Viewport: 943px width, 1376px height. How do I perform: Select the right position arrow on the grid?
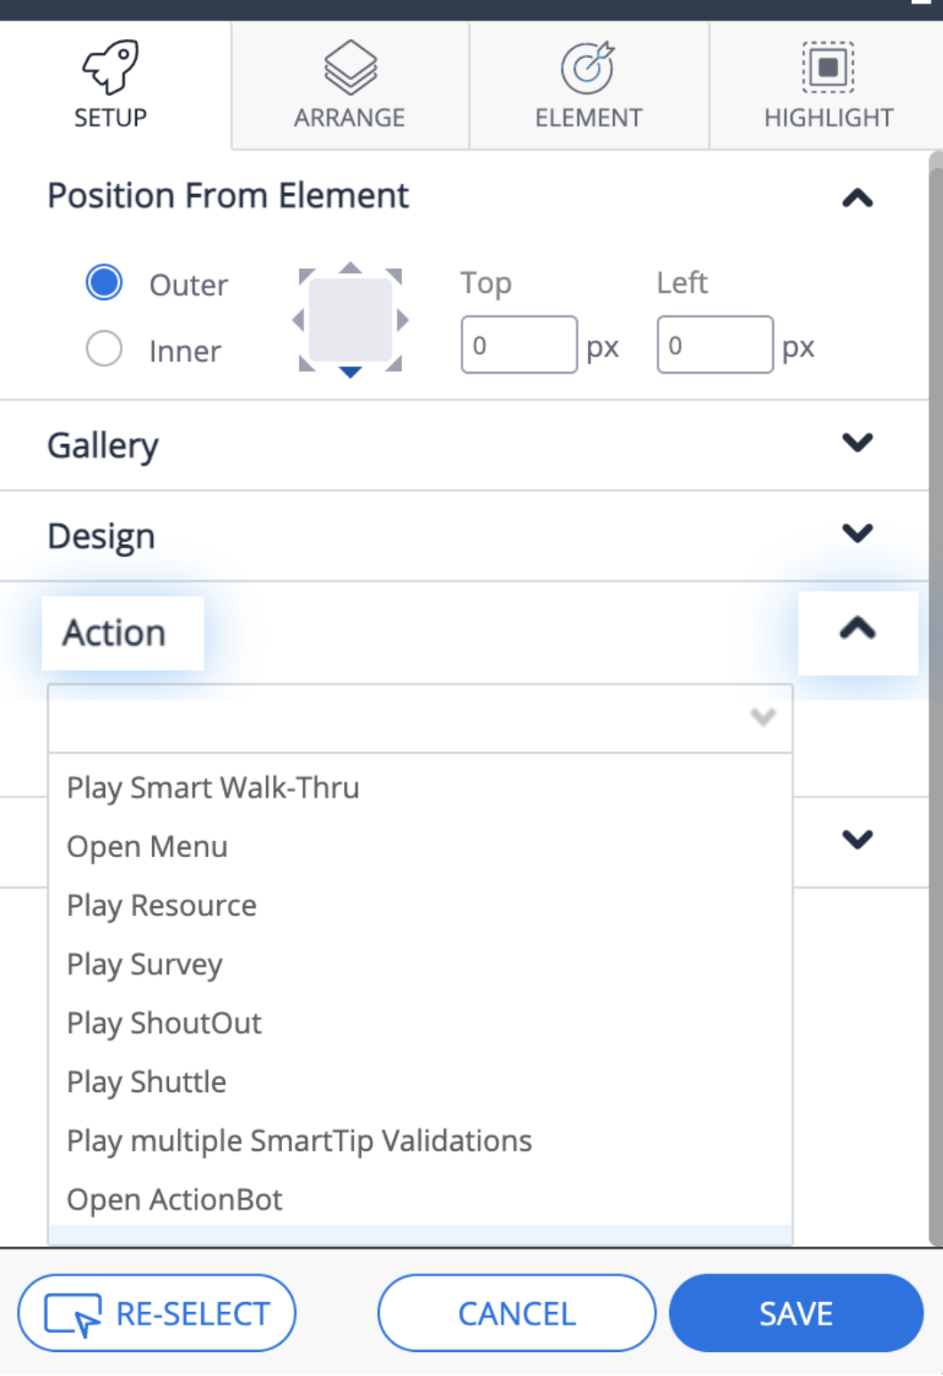pos(403,320)
